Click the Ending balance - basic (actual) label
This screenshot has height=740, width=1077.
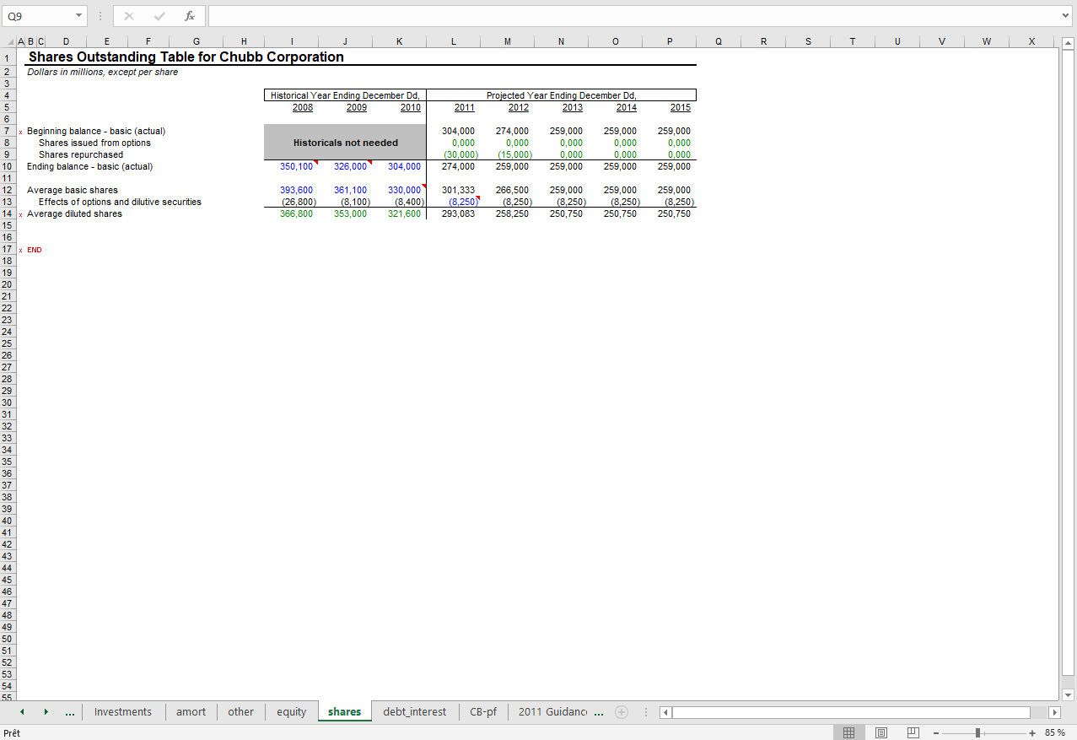(x=90, y=166)
